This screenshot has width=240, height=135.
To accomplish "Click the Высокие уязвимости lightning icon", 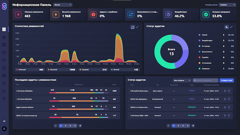I will click(x=56, y=14).
